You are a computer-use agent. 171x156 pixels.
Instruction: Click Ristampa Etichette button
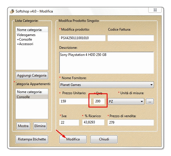point(32,139)
